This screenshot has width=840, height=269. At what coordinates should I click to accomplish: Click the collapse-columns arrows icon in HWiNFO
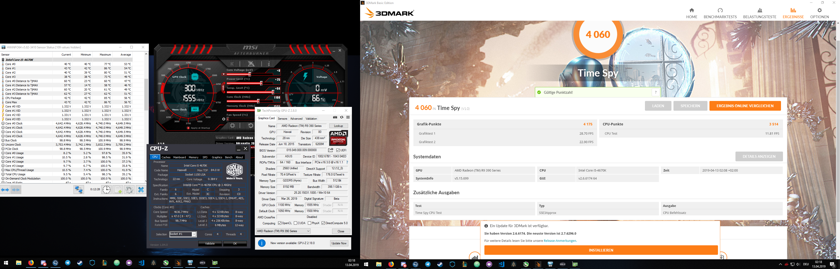click(16, 190)
